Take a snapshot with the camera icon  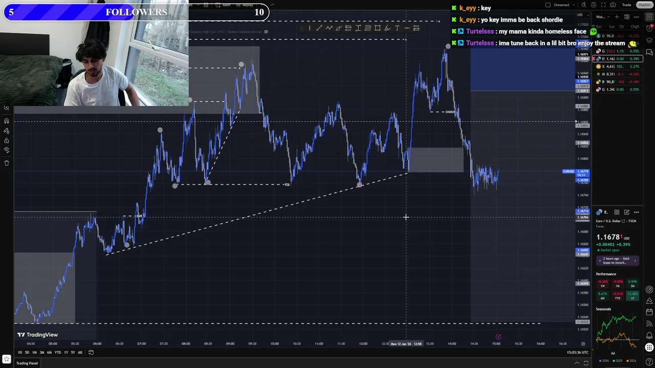click(x=613, y=5)
